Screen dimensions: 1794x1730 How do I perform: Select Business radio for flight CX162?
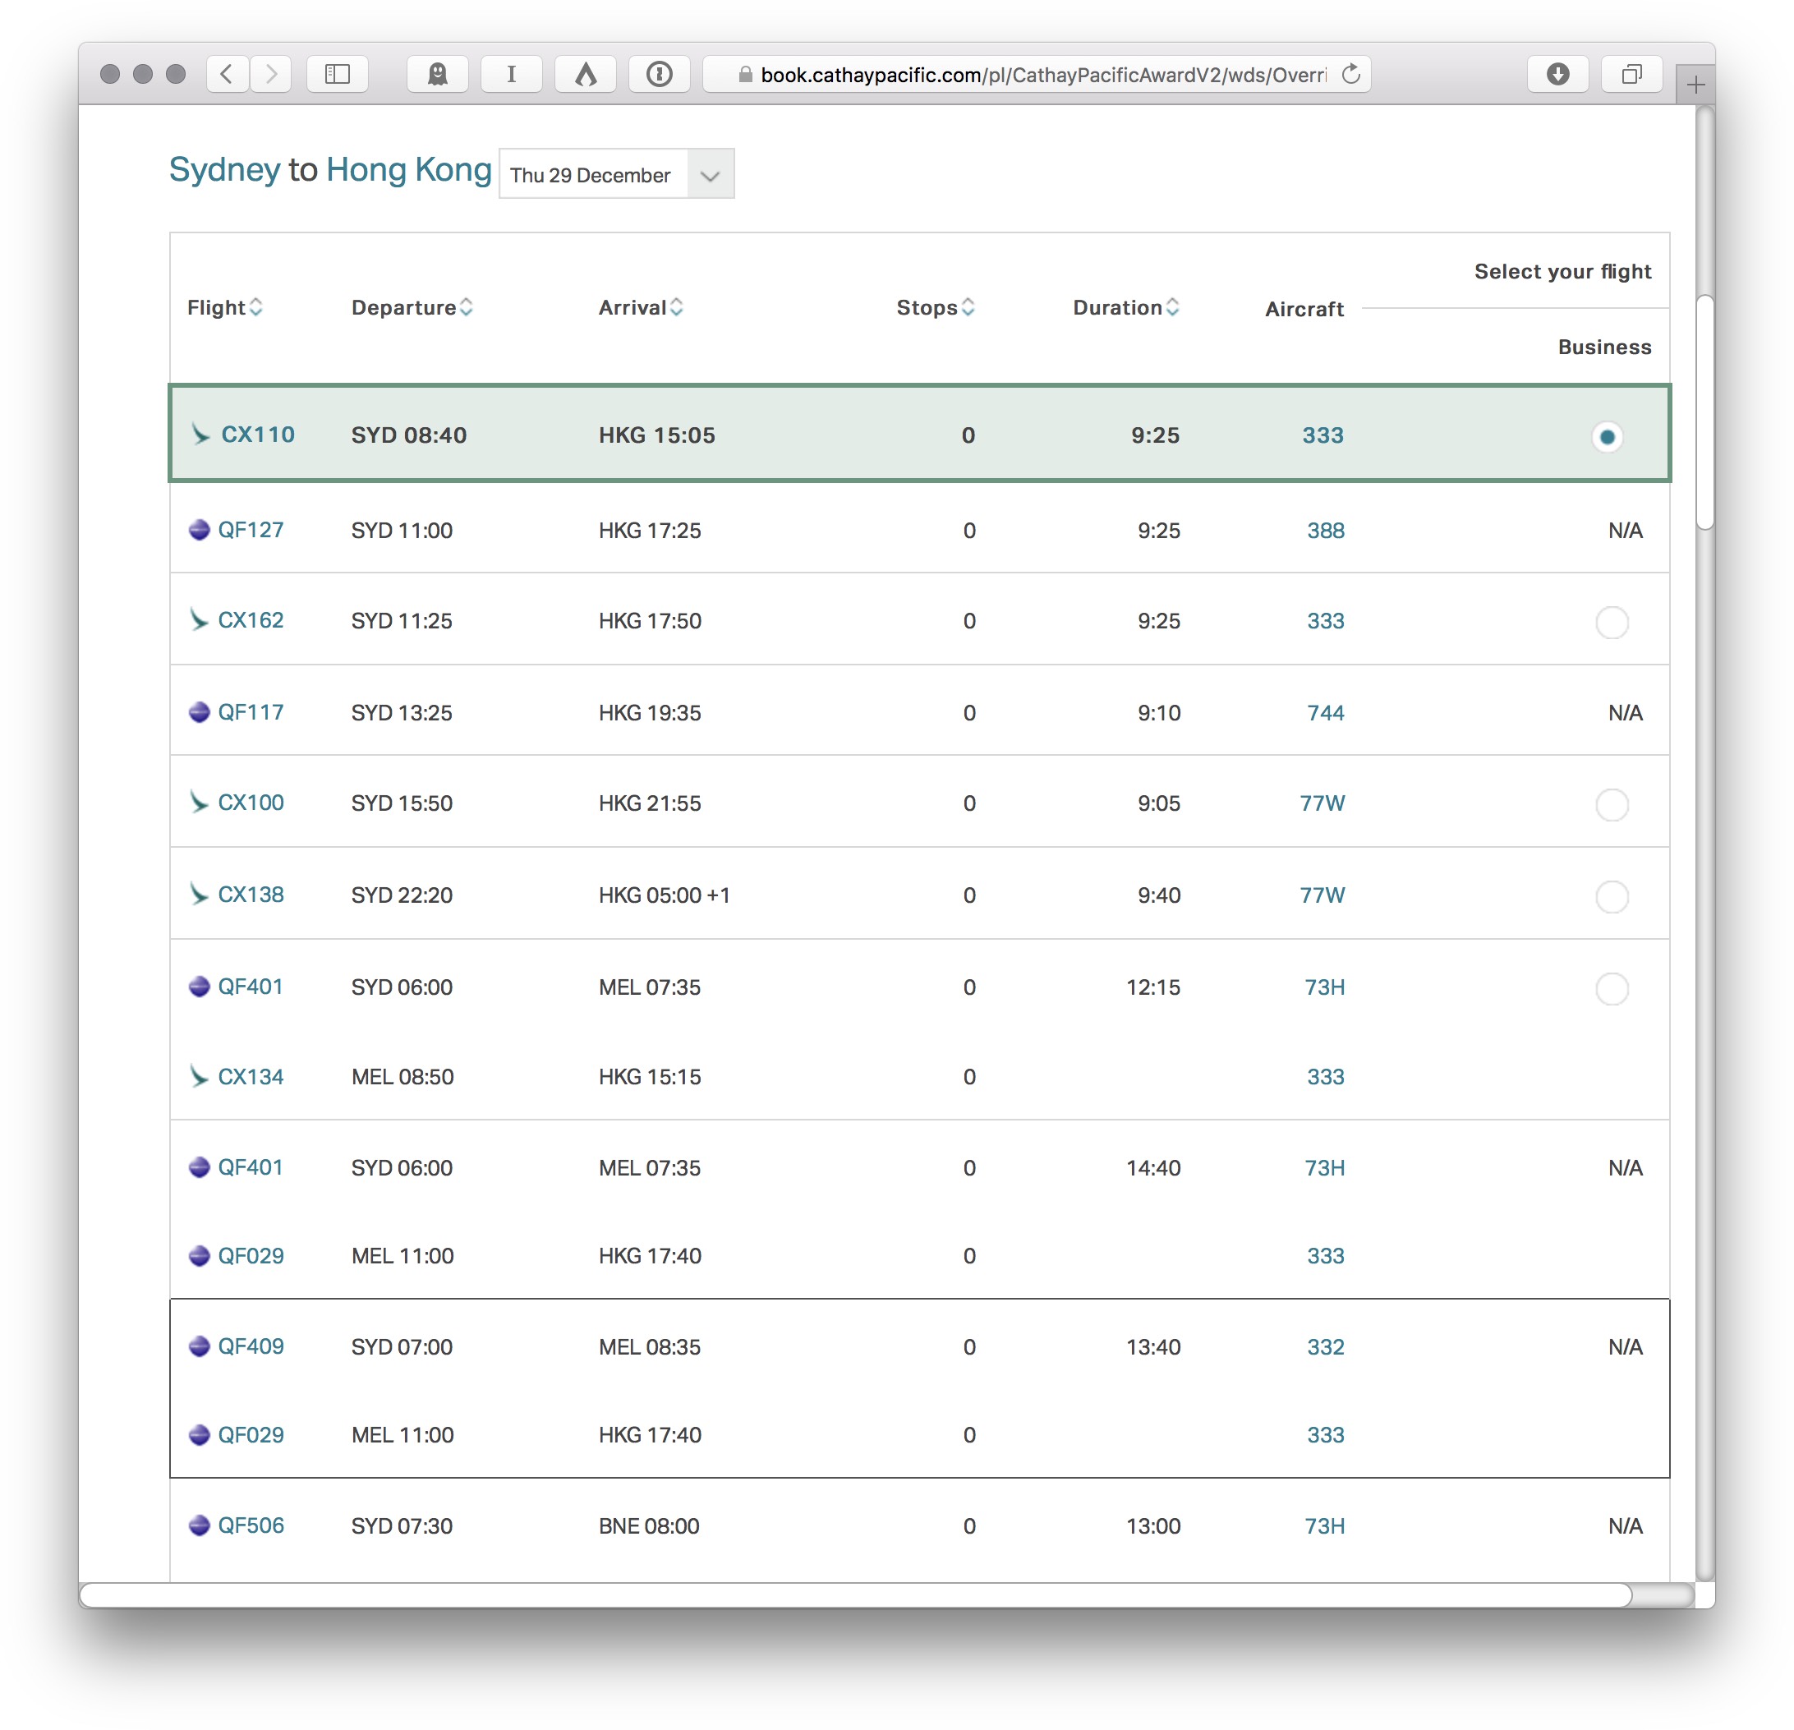(x=1612, y=623)
